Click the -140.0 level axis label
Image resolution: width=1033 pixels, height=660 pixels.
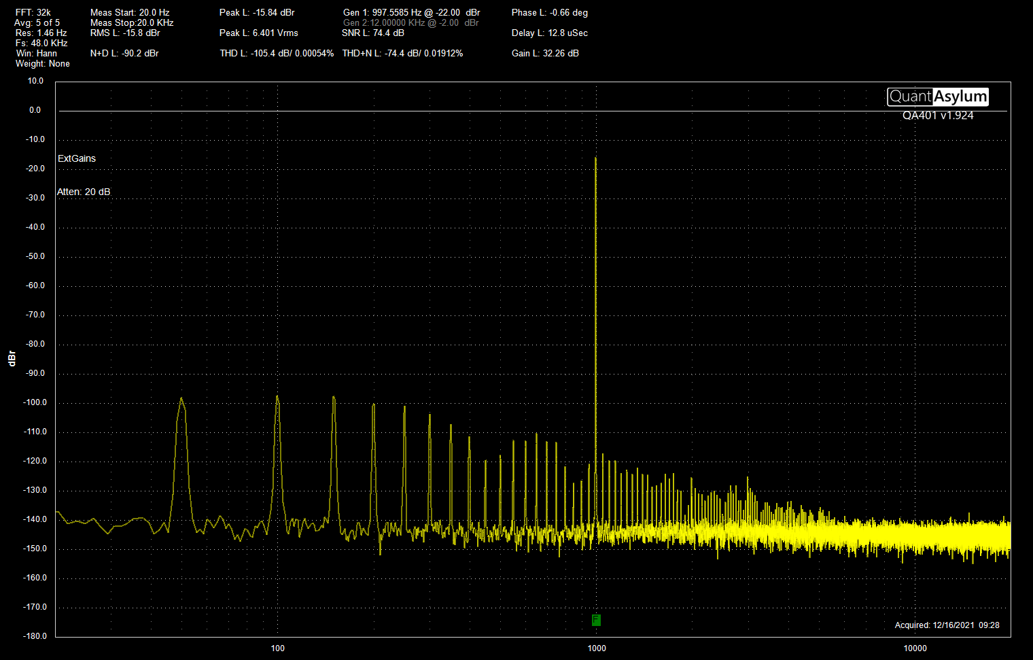pyautogui.click(x=35, y=519)
